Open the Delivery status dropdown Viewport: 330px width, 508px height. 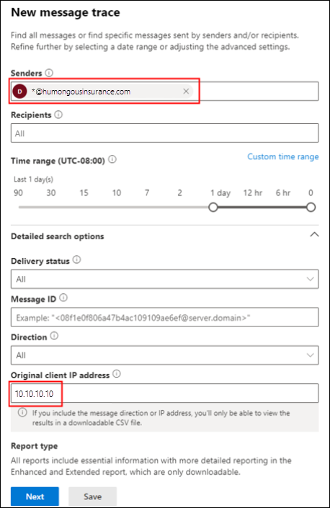point(164,279)
